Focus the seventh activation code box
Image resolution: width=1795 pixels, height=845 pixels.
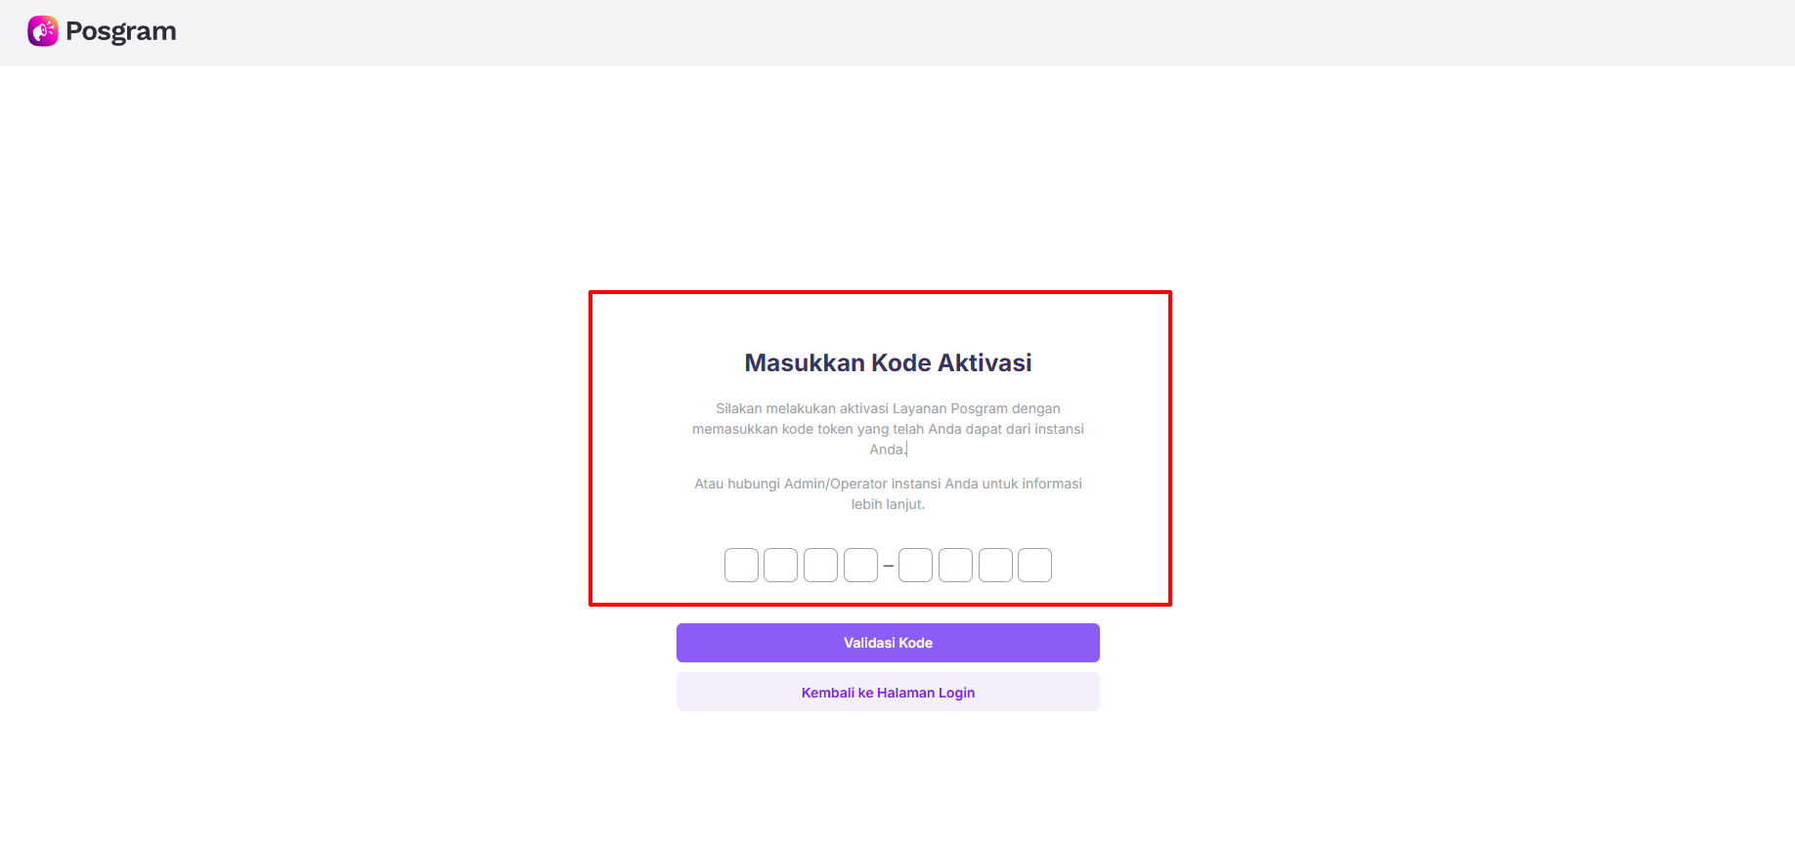[995, 565]
